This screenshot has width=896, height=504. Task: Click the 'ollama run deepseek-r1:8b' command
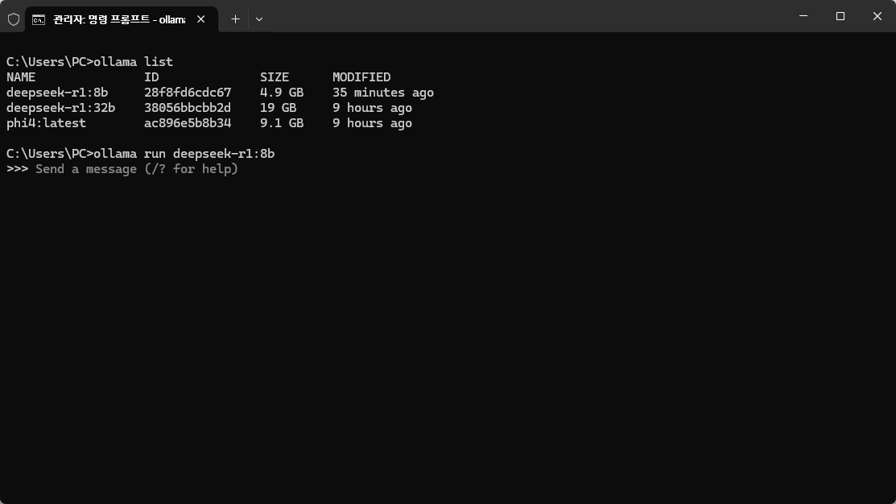pyautogui.click(x=184, y=154)
